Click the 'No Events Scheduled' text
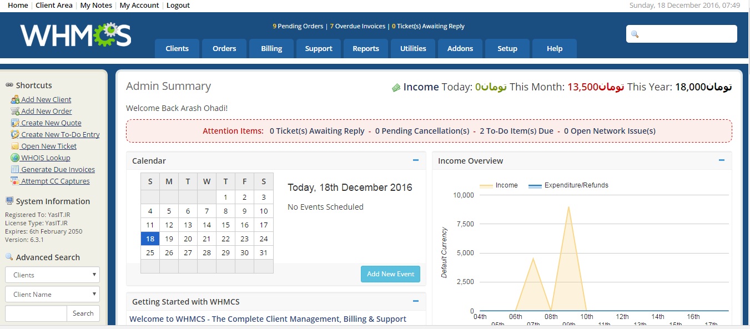The height and width of the screenshot is (329, 750). (325, 207)
